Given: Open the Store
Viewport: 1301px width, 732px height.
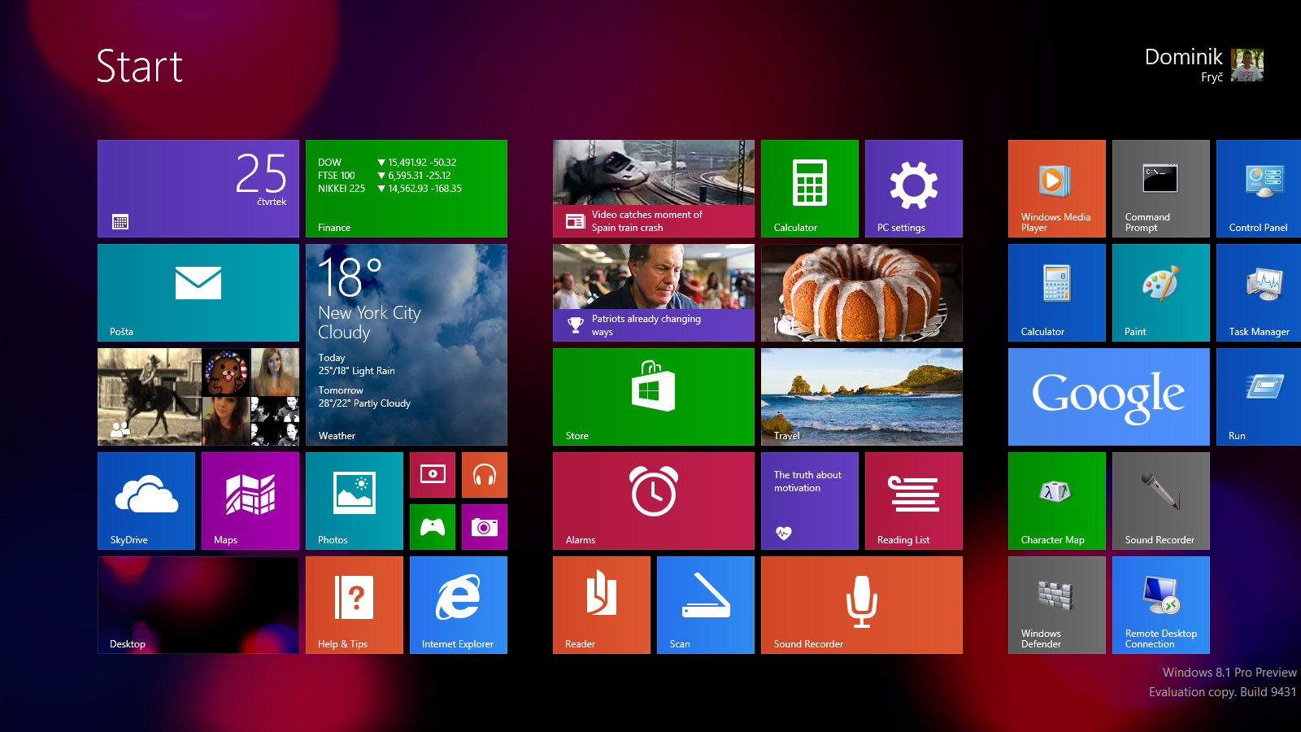Looking at the screenshot, I should tap(653, 396).
